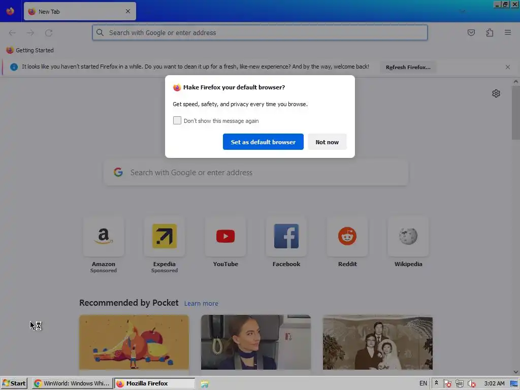Select the New Tab tab
The width and height of the screenshot is (520, 390).
pos(80,11)
